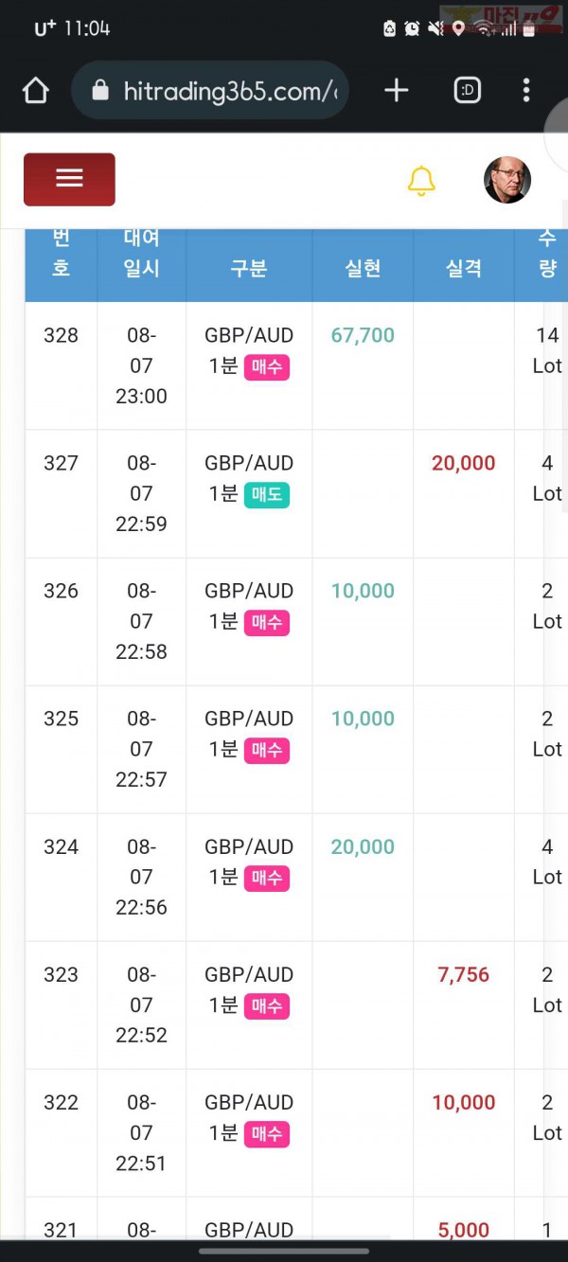Tap the address bar lock icon
The image size is (568, 1262).
pos(100,90)
